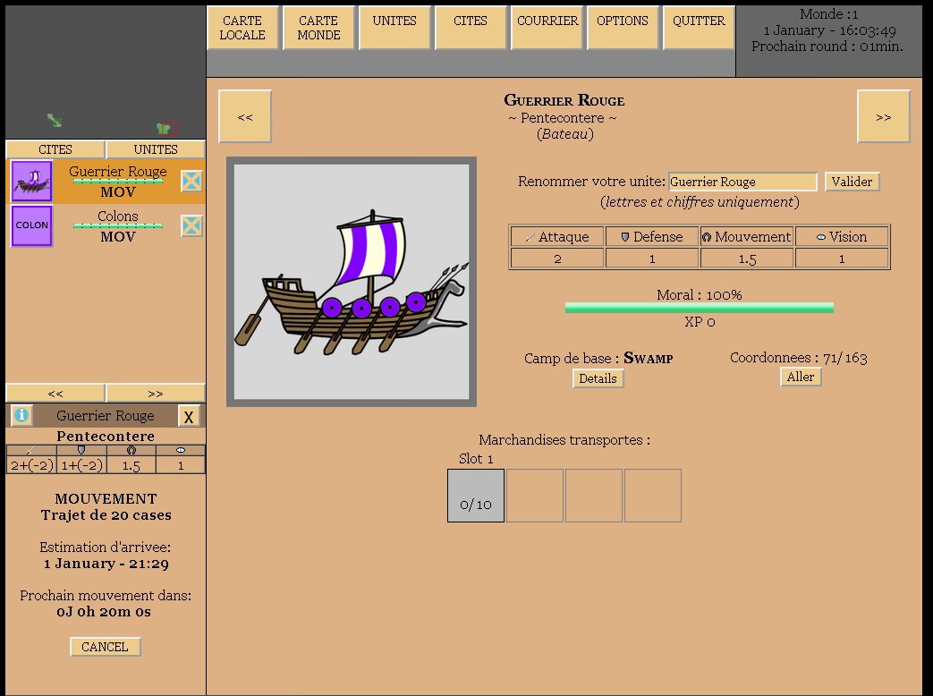
Task: Click the green Moral 100% bar
Action: click(700, 308)
